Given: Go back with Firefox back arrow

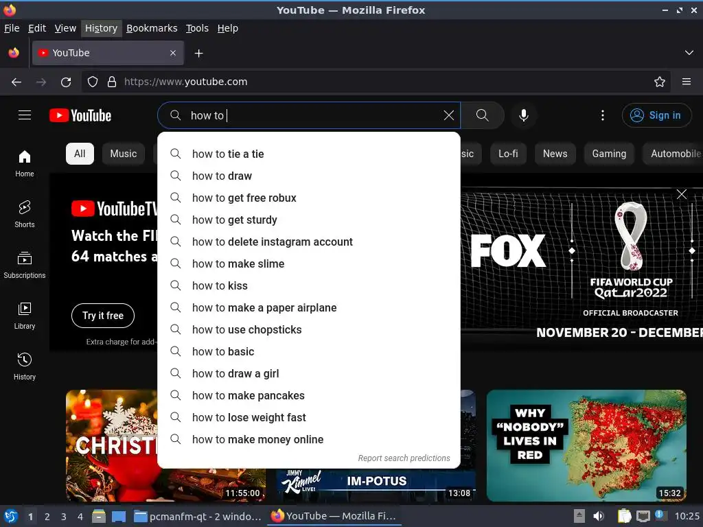Looking at the screenshot, I should click(x=16, y=82).
